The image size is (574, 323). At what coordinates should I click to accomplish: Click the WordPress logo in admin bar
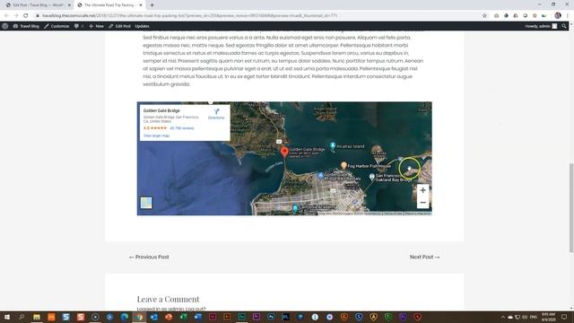coord(5,26)
